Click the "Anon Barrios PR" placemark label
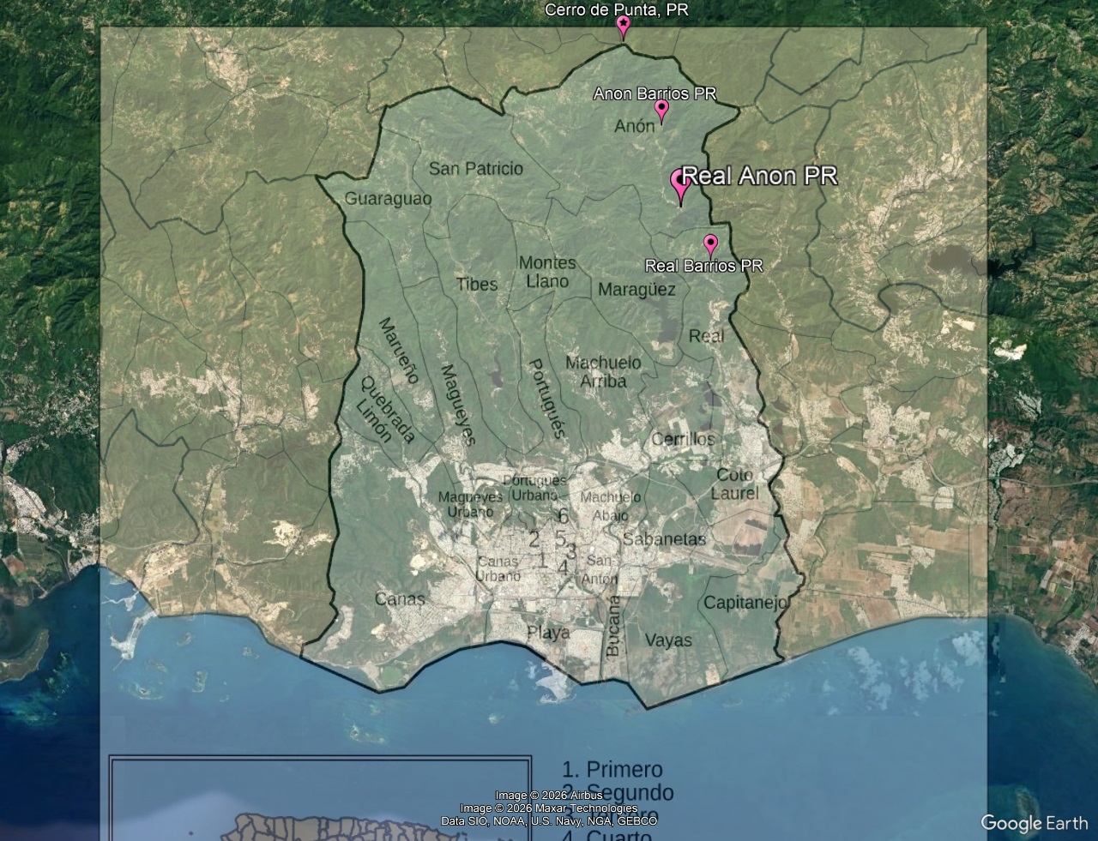This screenshot has width=1098, height=841. pyautogui.click(x=655, y=93)
